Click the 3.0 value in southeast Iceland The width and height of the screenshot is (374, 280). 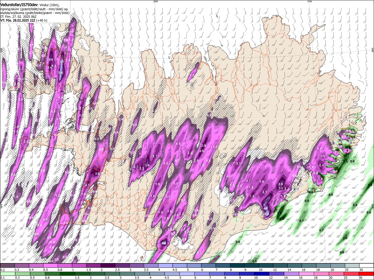[281, 188]
